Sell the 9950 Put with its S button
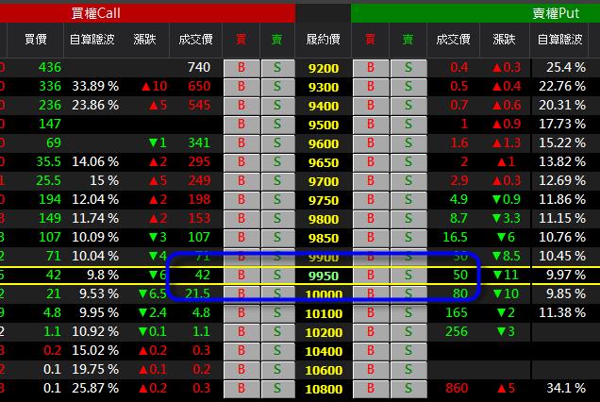Viewport: 600px width, 402px height. click(408, 276)
